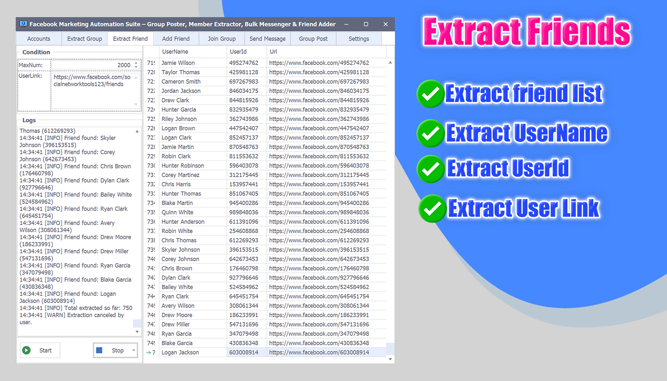Click the Jordan Jackson name cell

click(x=193, y=91)
